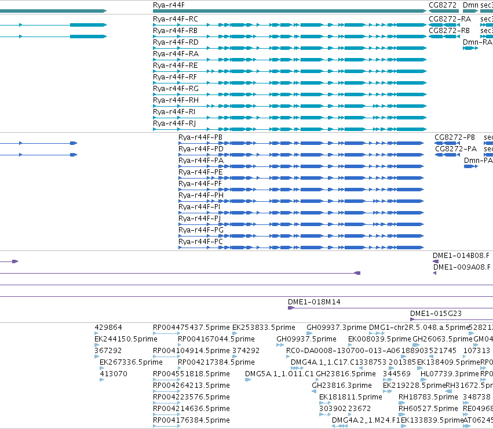Viewport: 493px width, 429px height.
Task: Click EST RP004223576.5prime
Action: (191, 398)
